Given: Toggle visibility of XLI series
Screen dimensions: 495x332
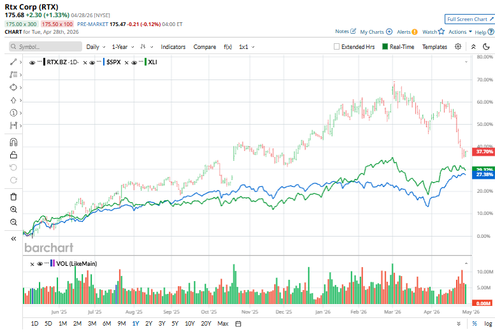Looking at the screenshot, I should 134,62.
